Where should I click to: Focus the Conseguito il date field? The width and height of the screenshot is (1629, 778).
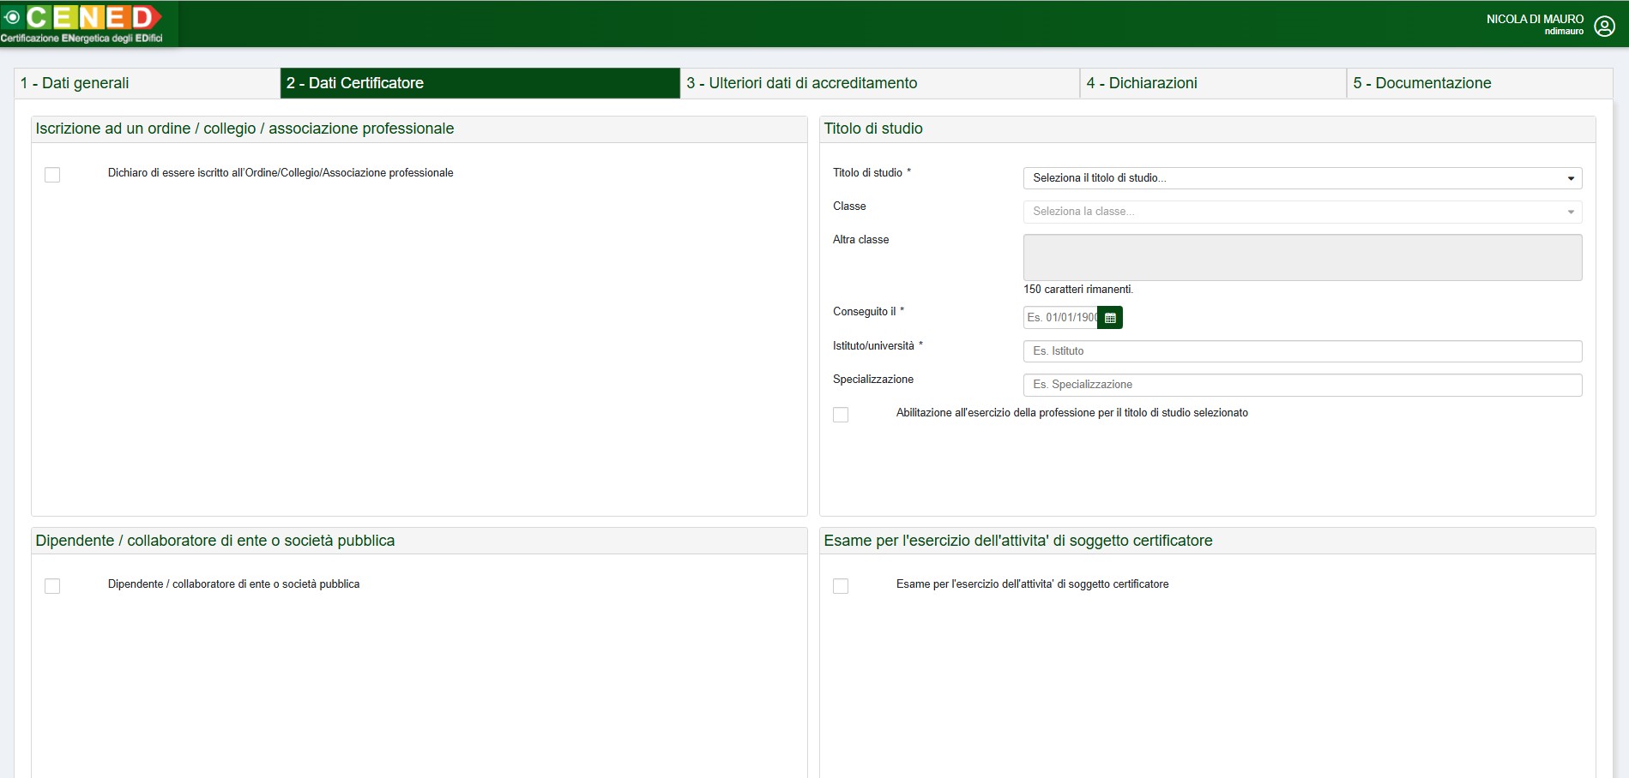tap(1061, 318)
